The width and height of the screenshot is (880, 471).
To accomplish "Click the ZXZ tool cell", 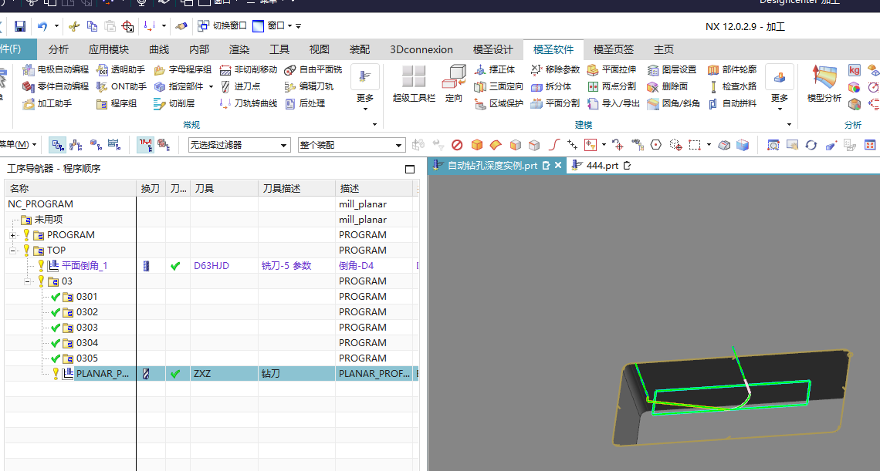I will click(x=224, y=373).
